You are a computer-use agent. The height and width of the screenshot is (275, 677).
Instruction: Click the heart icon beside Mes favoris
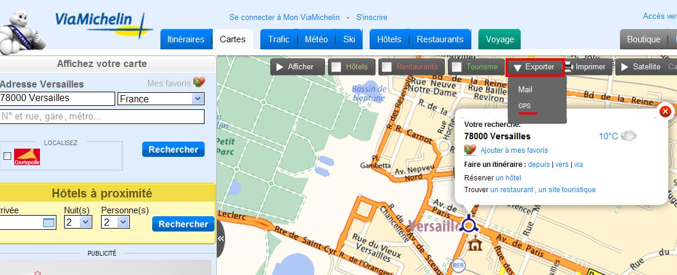point(199,83)
